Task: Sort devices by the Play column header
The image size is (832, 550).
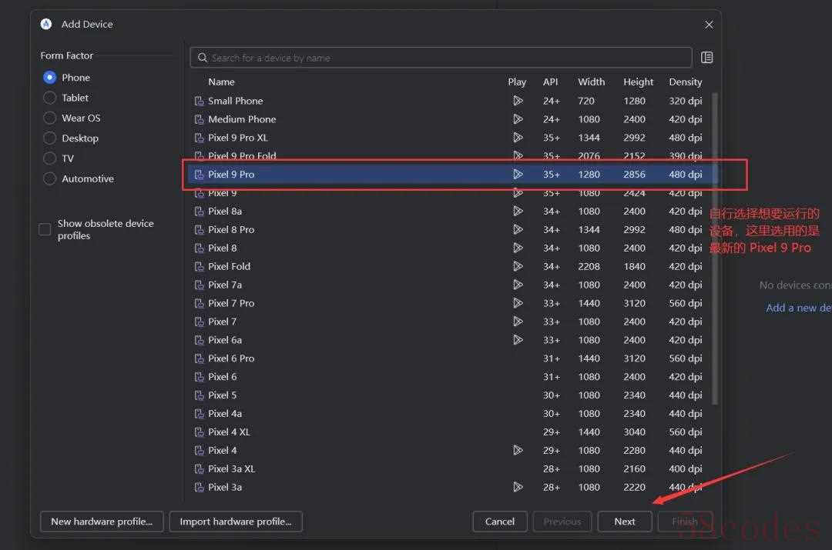Action: 517,82
